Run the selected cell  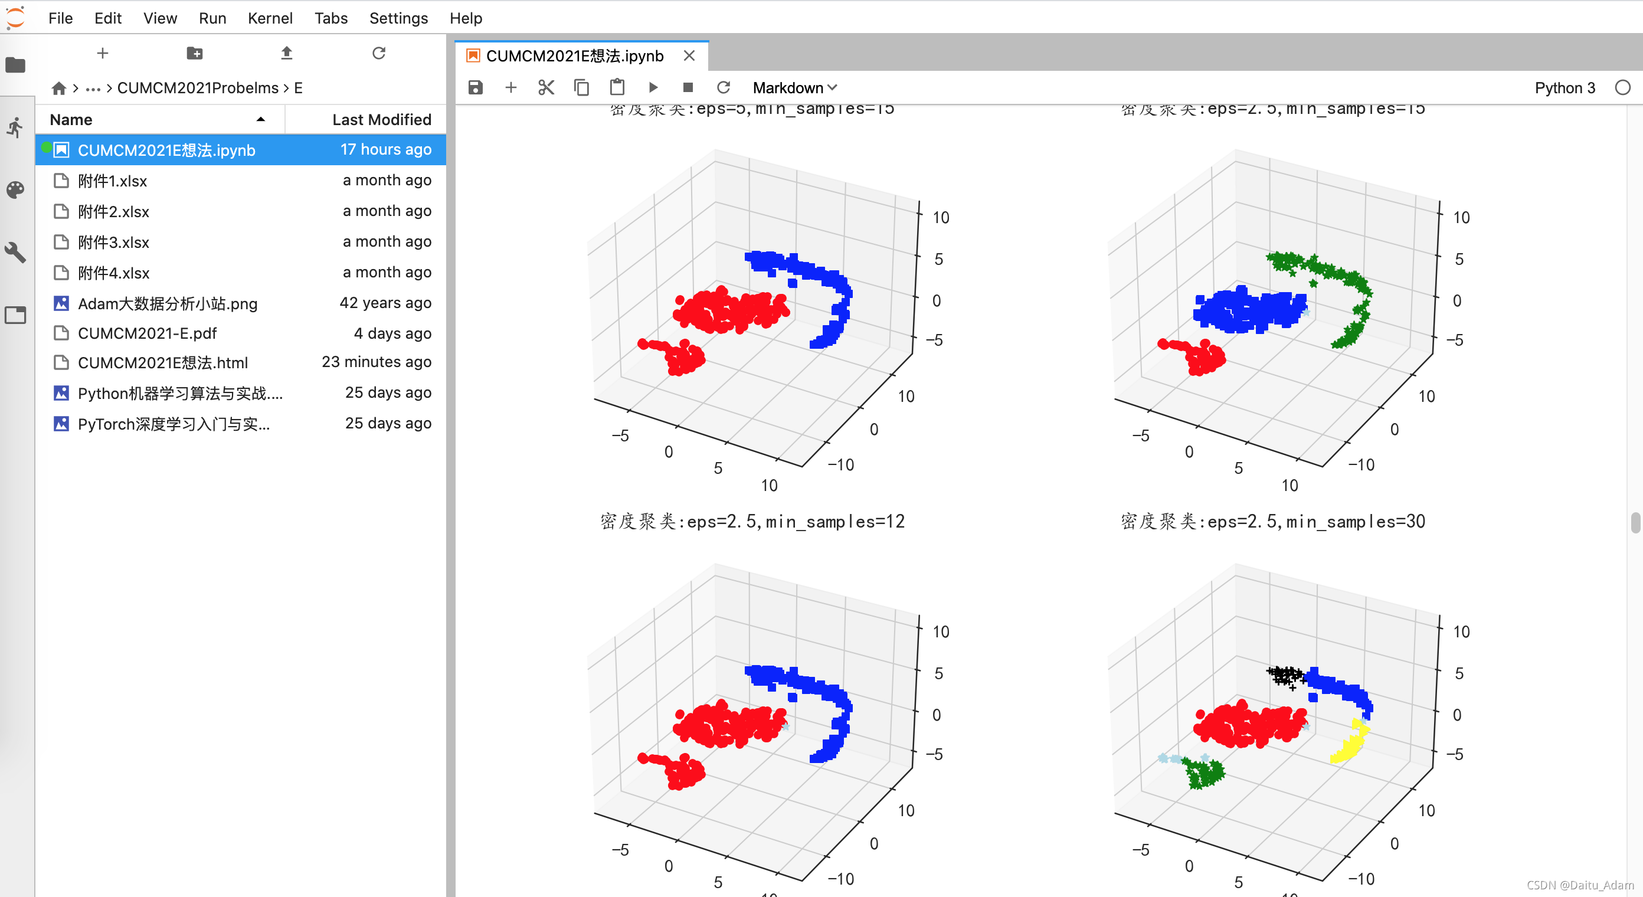pyautogui.click(x=653, y=87)
